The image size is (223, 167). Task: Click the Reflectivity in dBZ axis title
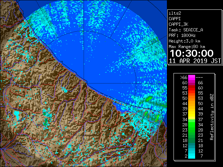(x=212, y=117)
